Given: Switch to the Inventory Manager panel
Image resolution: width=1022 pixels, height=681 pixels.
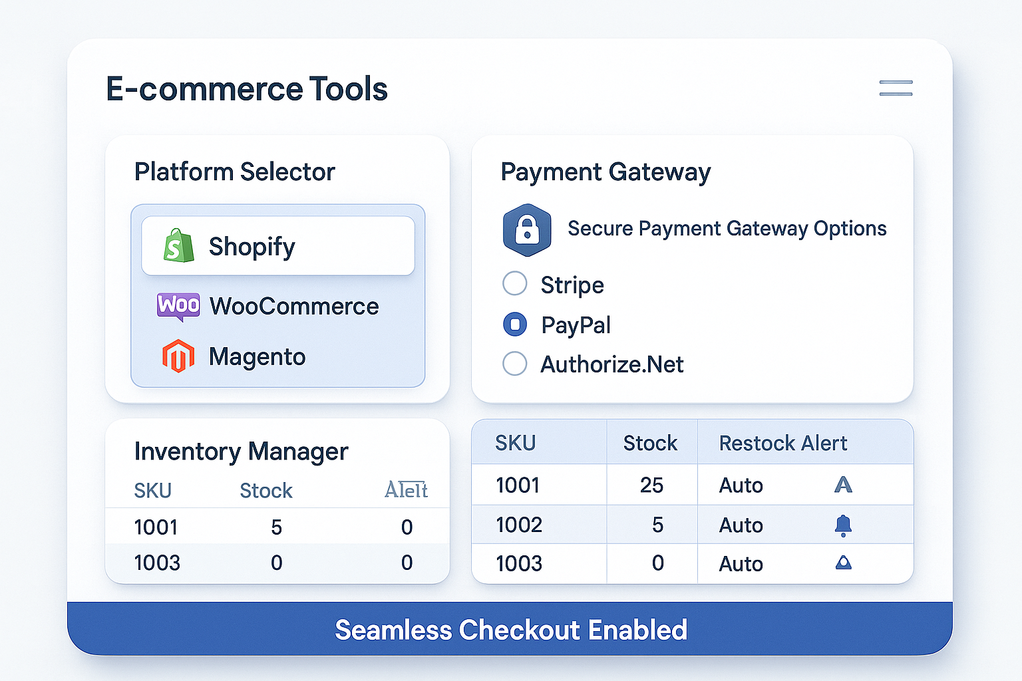Looking at the screenshot, I should tap(241, 452).
